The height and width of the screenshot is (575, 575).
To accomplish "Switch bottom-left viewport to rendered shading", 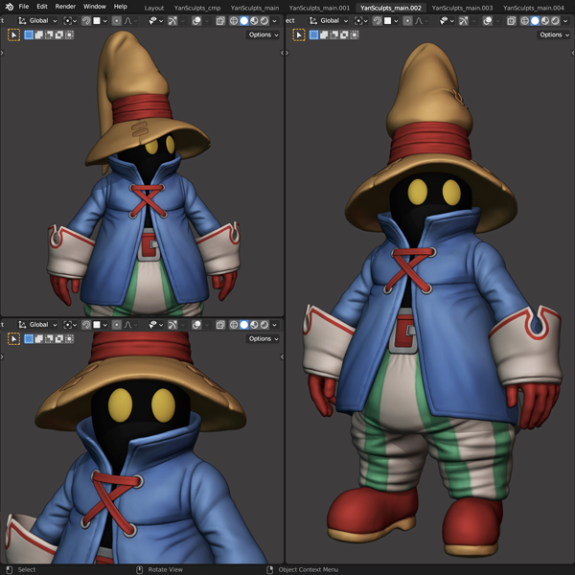I will click(x=264, y=325).
